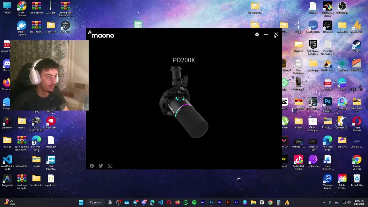The image size is (368, 207).
Task: Switch to Discord in the taskbar
Action: (144, 203)
